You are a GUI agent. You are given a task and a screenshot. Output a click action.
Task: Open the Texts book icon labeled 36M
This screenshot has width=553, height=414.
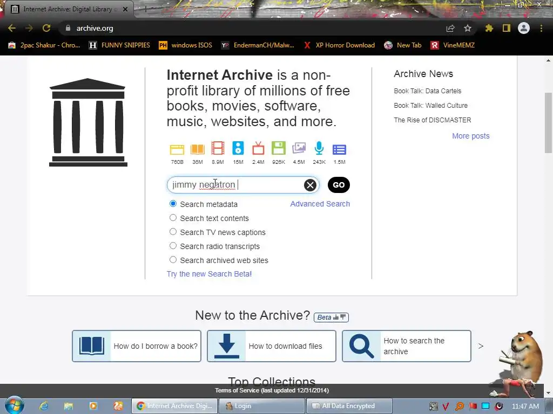(198, 150)
